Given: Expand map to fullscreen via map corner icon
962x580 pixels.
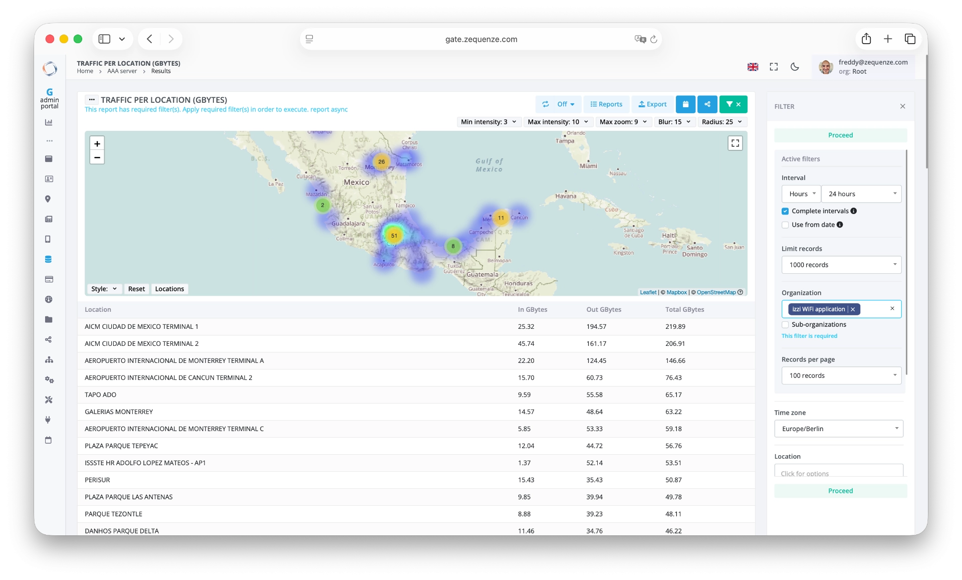Looking at the screenshot, I should point(735,143).
